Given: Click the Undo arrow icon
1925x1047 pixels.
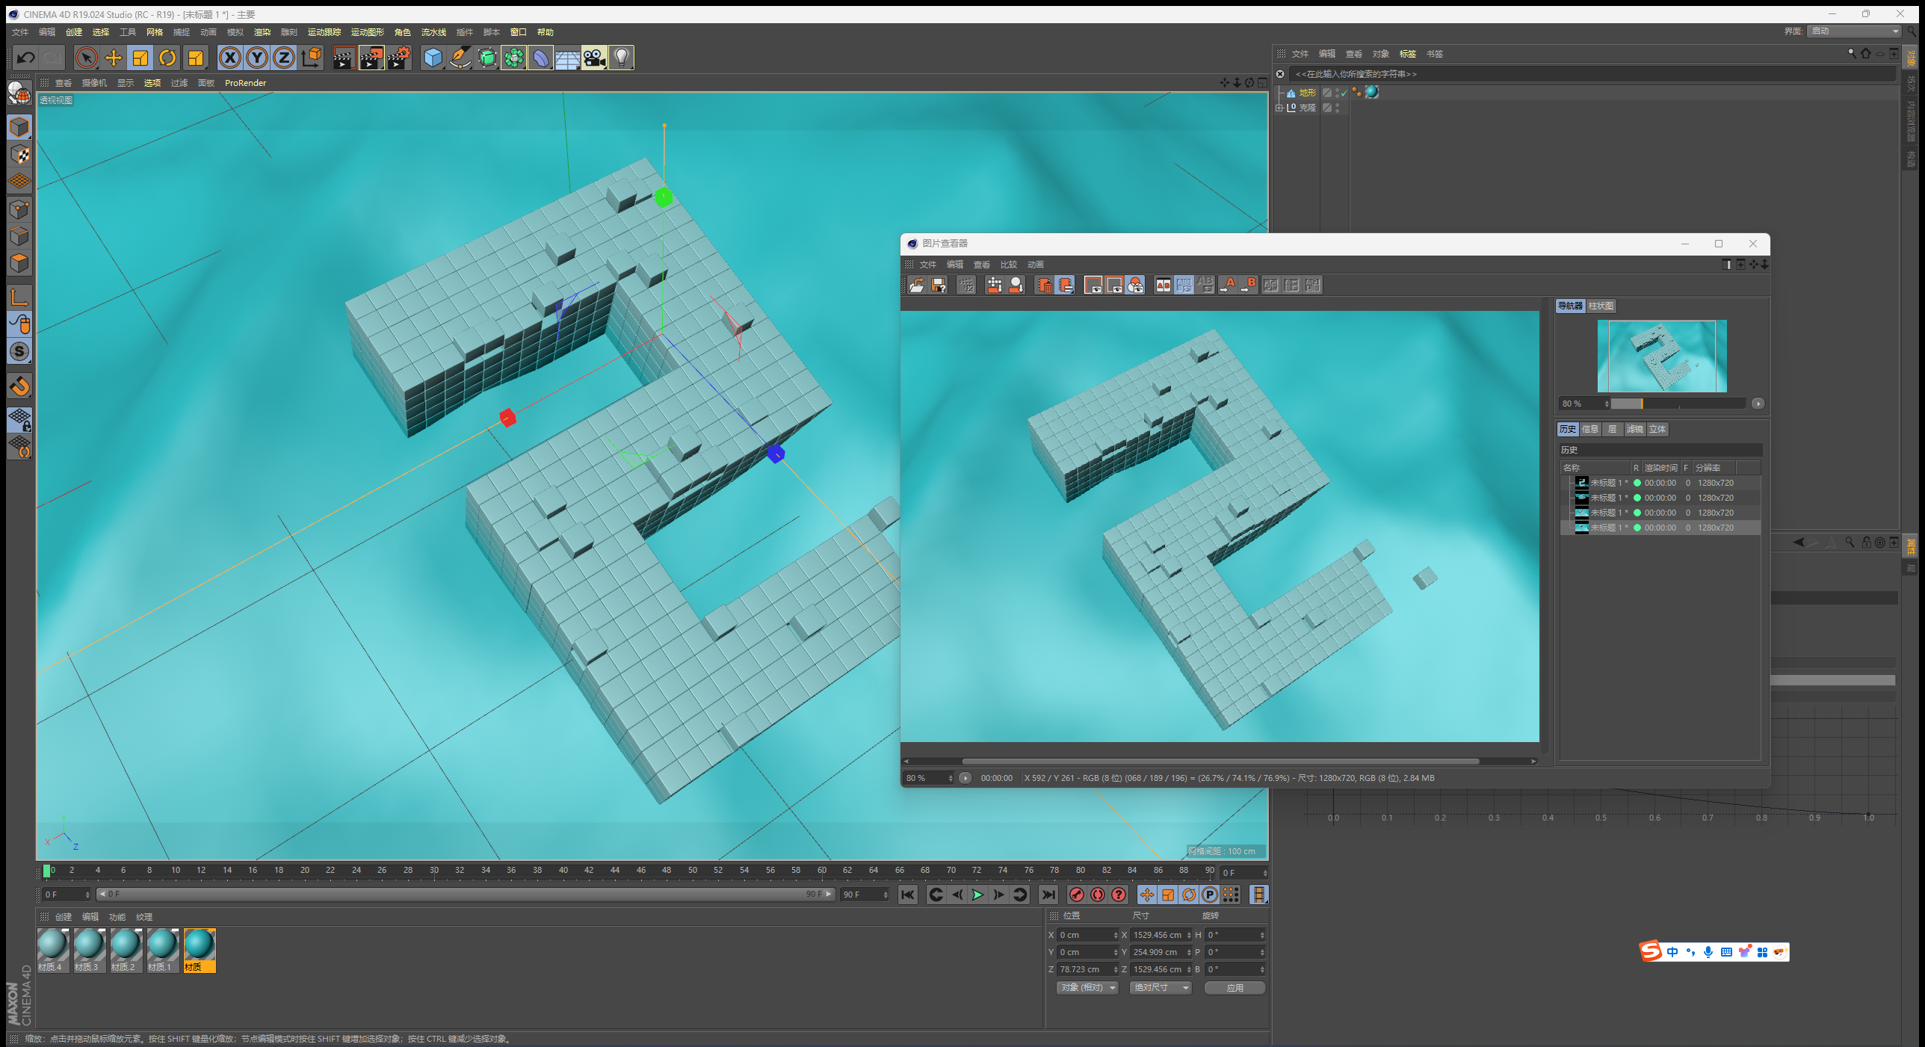Looking at the screenshot, I should click(26, 58).
